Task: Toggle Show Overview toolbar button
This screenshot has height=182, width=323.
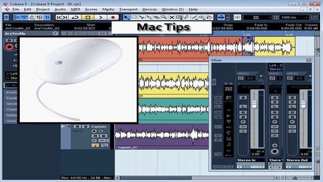Action: [x=32, y=17]
